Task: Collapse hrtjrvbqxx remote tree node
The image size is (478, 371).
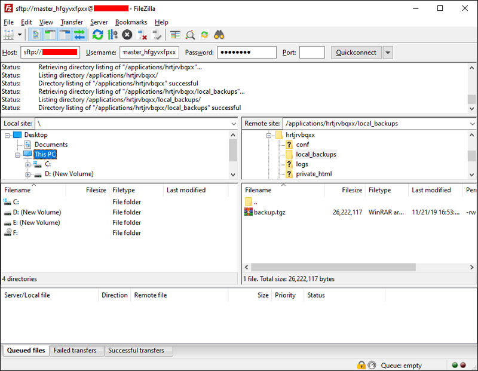Action: click(268, 136)
